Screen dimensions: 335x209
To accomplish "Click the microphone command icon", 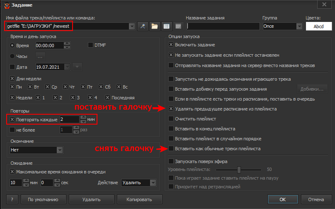I will (x=143, y=26).
